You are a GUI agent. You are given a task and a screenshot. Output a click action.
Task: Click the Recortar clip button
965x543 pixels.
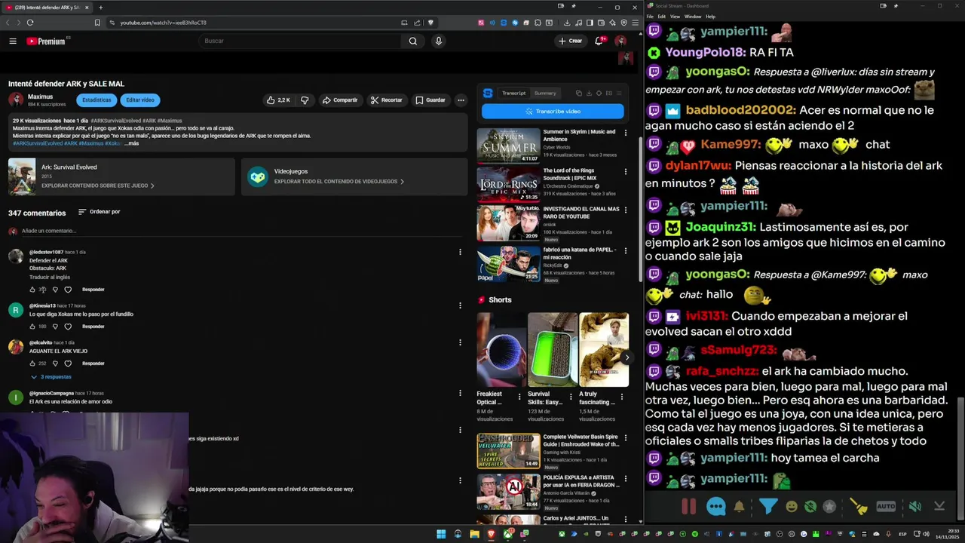pyautogui.click(x=387, y=100)
